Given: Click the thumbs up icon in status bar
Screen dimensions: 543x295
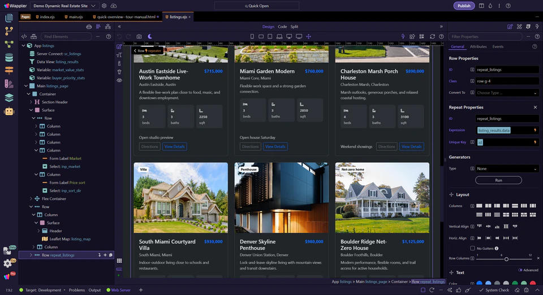Looking at the screenshot, I should pyautogui.click(x=459, y=290).
